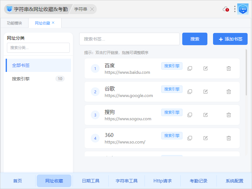
Task: Open Http请求 in the bottom navigation
Action: (x=163, y=181)
